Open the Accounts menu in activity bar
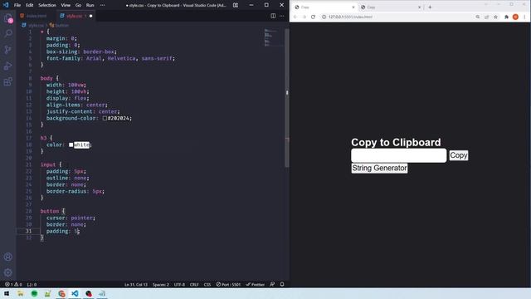This screenshot has width=531, height=299. [x=8, y=257]
